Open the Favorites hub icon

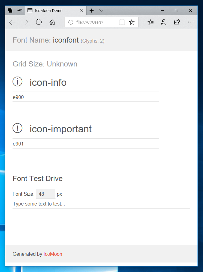150,22
